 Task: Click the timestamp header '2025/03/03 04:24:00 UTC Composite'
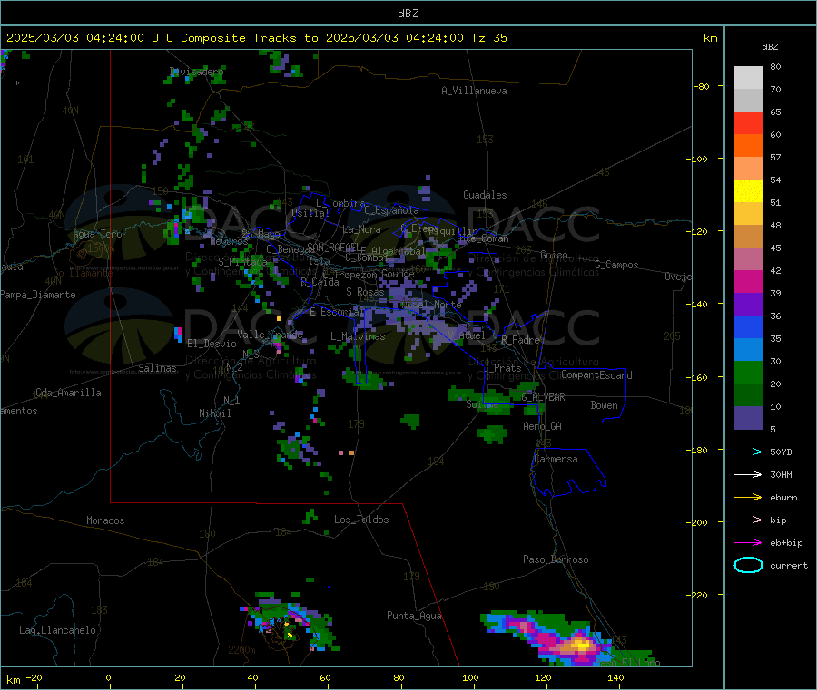125,38
